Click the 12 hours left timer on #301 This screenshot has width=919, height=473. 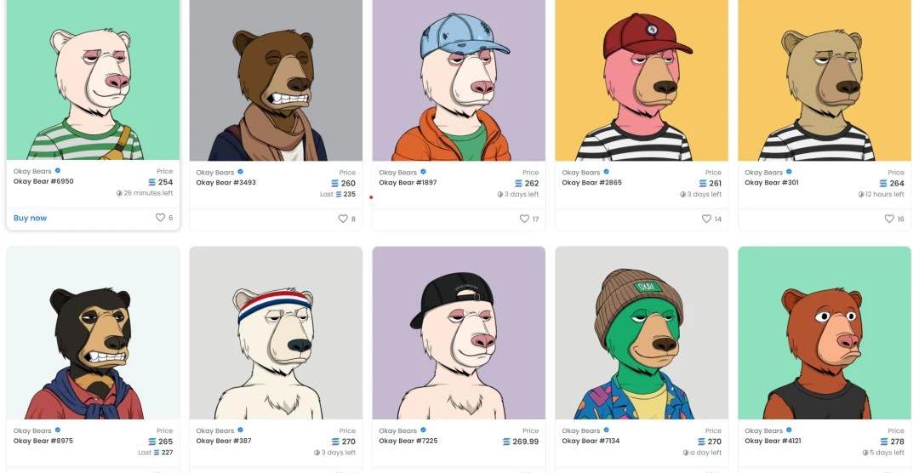click(881, 194)
